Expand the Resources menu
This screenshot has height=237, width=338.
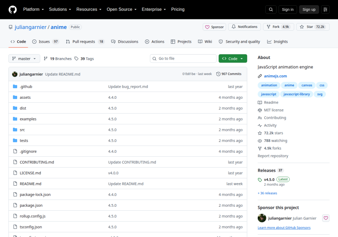pyautogui.click(x=89, y=10)
